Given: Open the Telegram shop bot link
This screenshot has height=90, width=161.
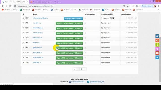Looking at the screenshot, I should [x=97, y=82].
